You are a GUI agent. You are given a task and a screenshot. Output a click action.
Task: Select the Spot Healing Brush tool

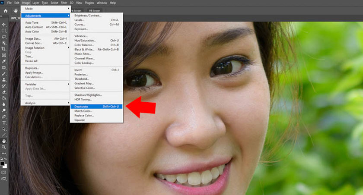tap(4, 68)
